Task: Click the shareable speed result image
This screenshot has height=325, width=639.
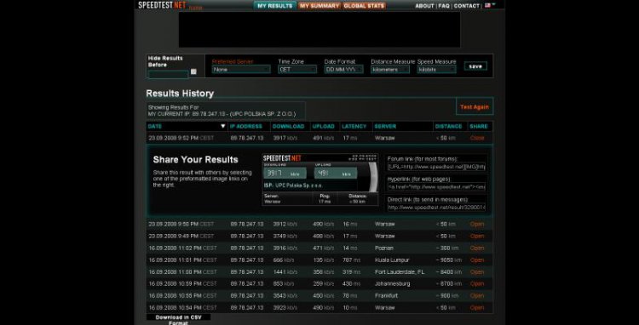Action: coord(320,180)
